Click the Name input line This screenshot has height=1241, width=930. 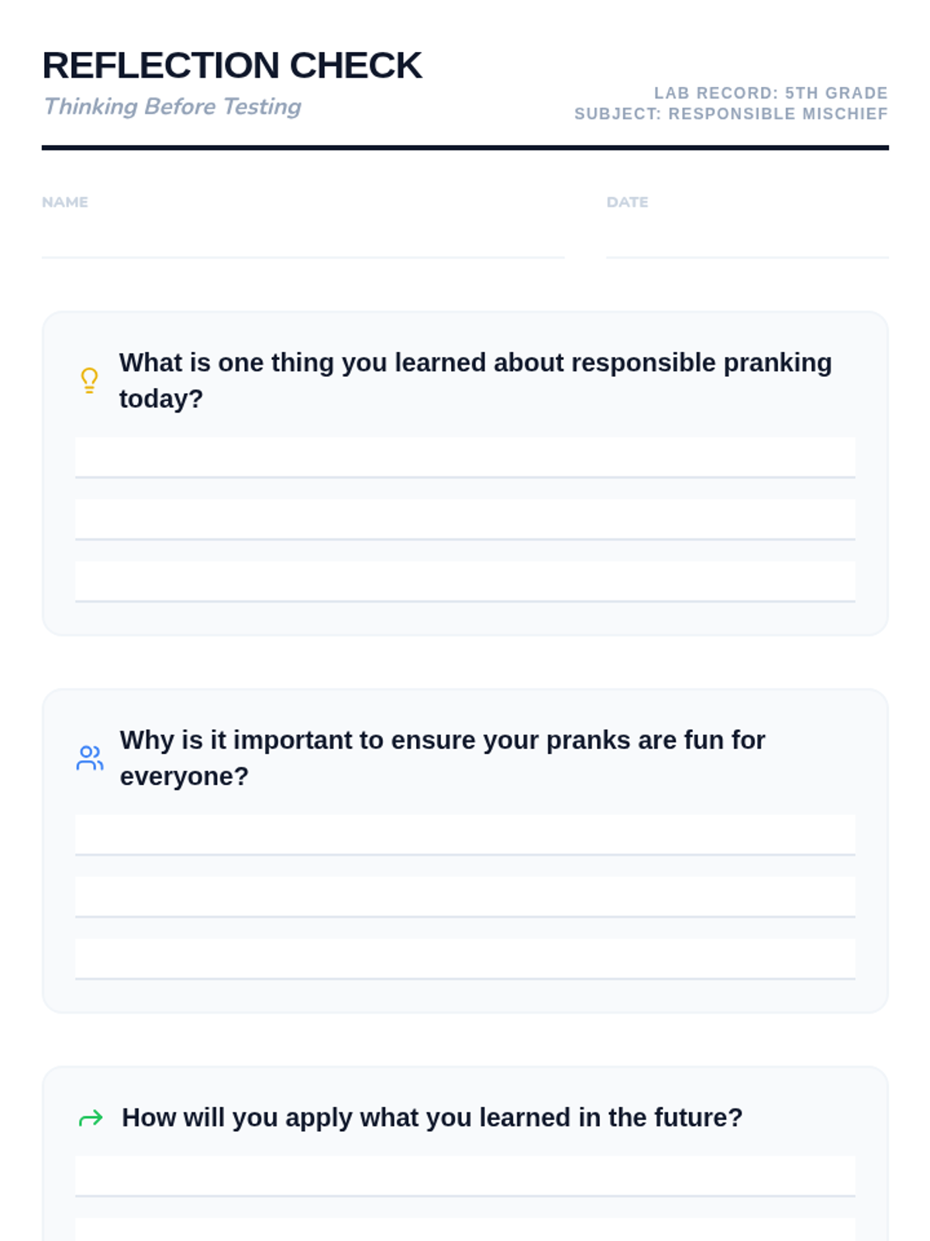coord(303,240)
